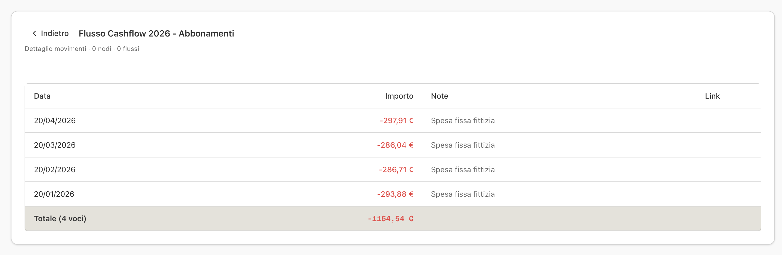This screenshot has width=782, height=255.
Task: Click the Link column header
Action: (712, 96)
